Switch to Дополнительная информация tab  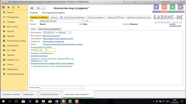[x=49, y=29]
